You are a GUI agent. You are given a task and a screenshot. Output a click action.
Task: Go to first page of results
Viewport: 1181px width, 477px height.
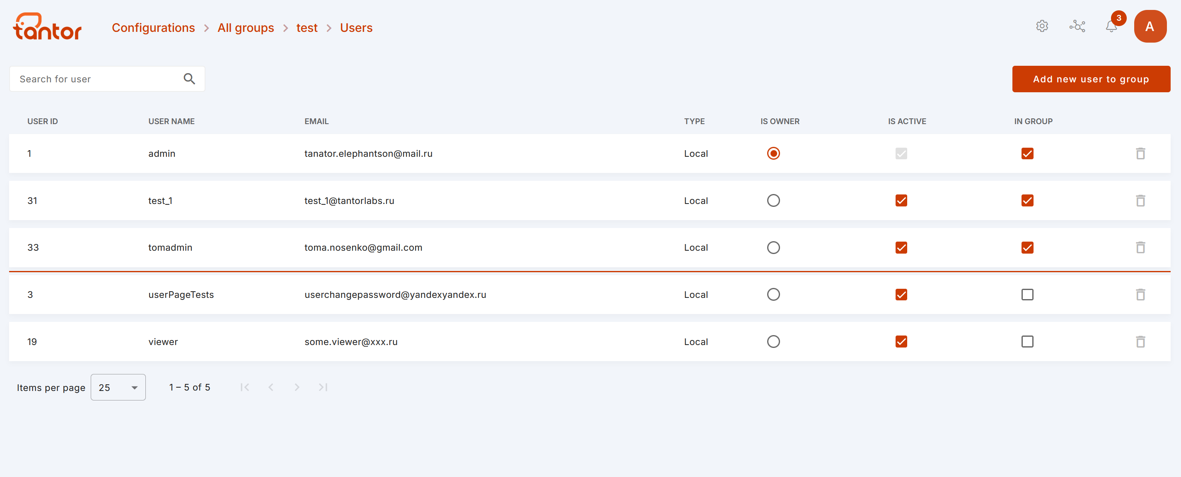(245, 387)
